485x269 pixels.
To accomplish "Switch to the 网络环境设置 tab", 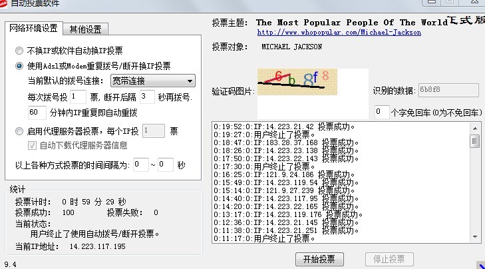I will click(x=33, y=28).
